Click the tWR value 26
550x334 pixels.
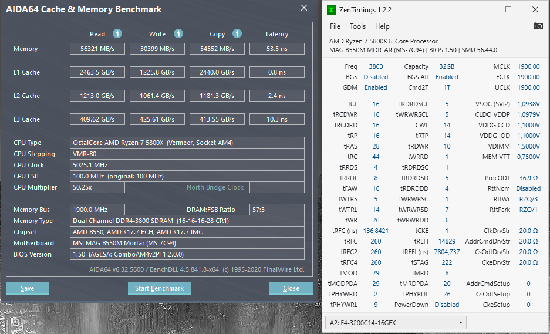[376, 220]
